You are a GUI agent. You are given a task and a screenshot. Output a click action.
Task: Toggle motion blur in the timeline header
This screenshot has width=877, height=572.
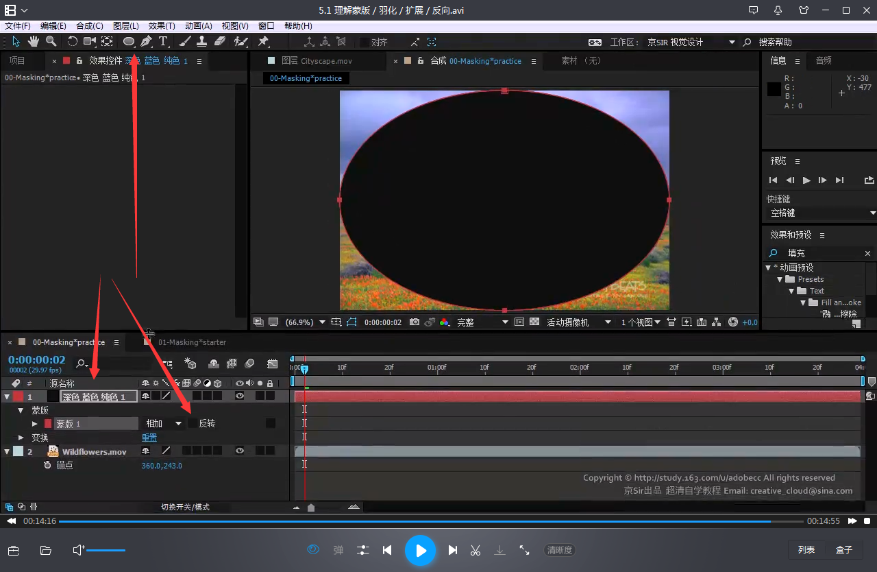(x=250, y=364)
